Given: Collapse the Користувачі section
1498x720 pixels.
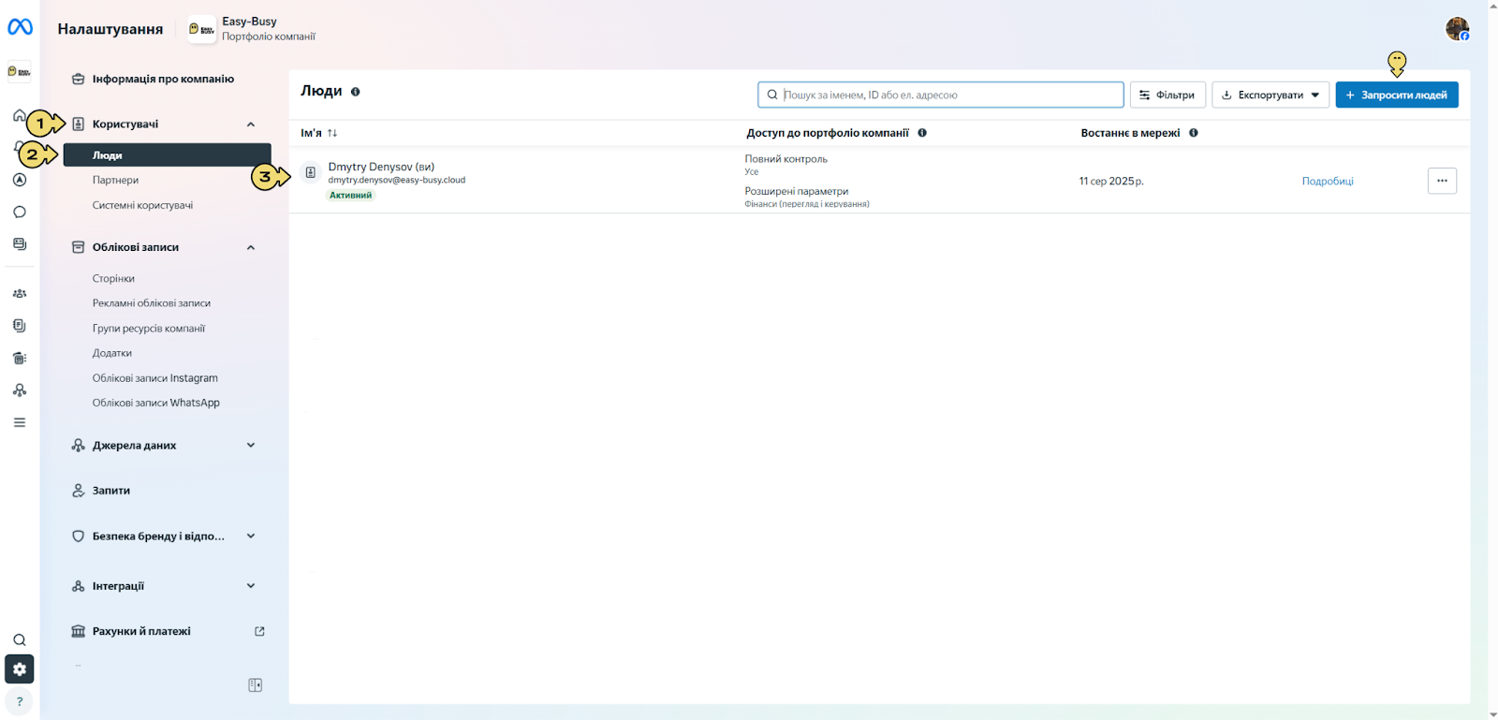Looking at the screenshot, I should (251, 125).
